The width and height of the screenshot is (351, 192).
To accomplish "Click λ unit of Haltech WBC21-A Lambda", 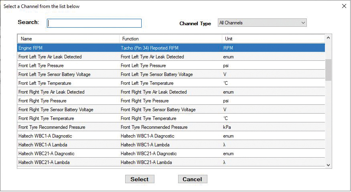I will pyautogui.click(x=224, y=162).
